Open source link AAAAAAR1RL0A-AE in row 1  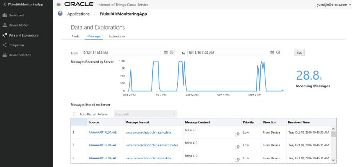(103, 132)
